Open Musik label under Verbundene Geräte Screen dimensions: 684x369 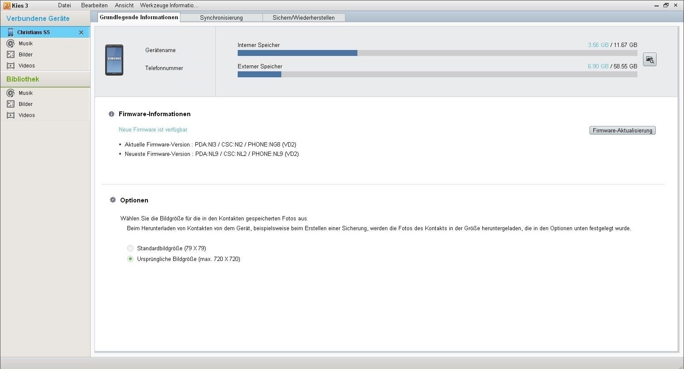coord(26,44)
